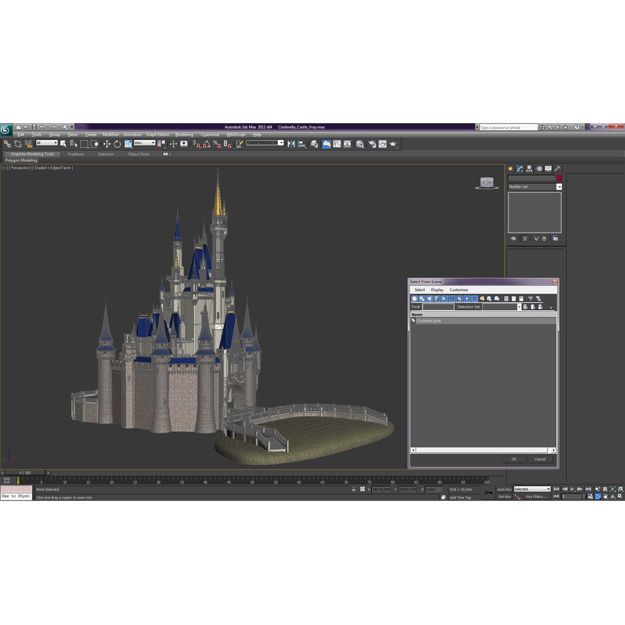
Task: Click the Find input field in dialog
Action: click(x=438, y=307)
